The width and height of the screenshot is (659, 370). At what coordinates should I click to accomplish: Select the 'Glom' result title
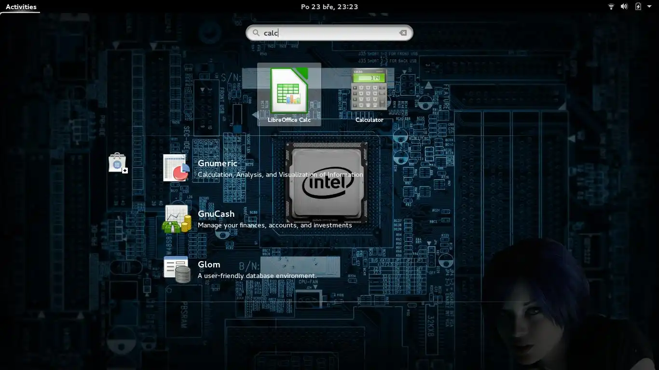pos(209,264)
